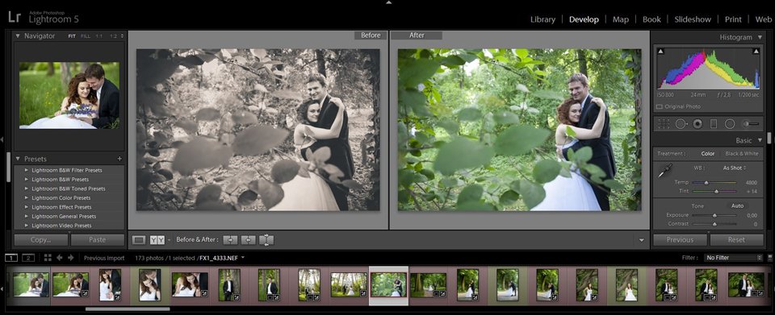Image resolution: width=775 pixels, height=315 pixels.
Task: Toggle highlight clipping indicator in Histogram
Action: click(x=756, y=52)
